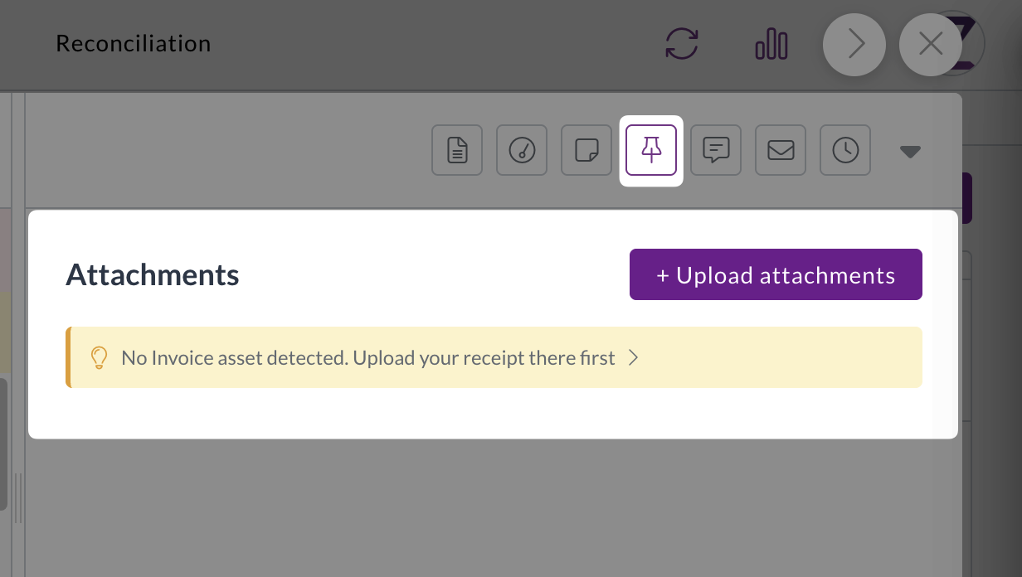Click the refresh sync icon

(682, 43)
